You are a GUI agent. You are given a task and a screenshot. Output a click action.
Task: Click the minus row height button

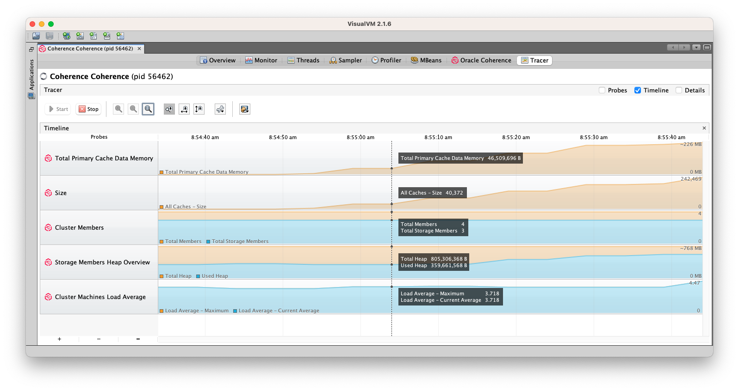[99, 339]
